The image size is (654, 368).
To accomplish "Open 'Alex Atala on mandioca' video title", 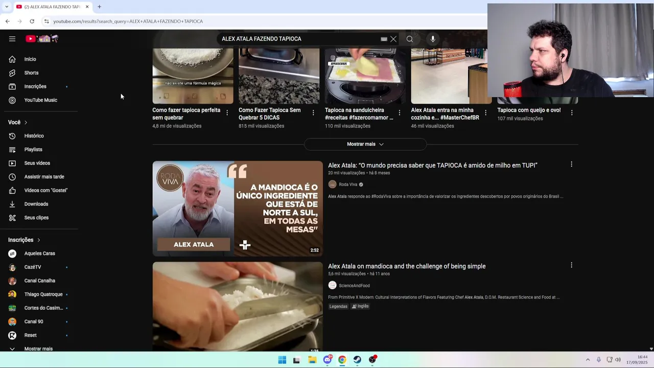I will (407, 266).
